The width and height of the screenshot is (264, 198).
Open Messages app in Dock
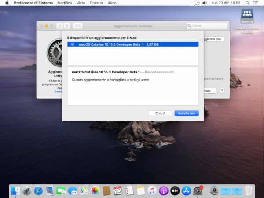tap(73, 191)
